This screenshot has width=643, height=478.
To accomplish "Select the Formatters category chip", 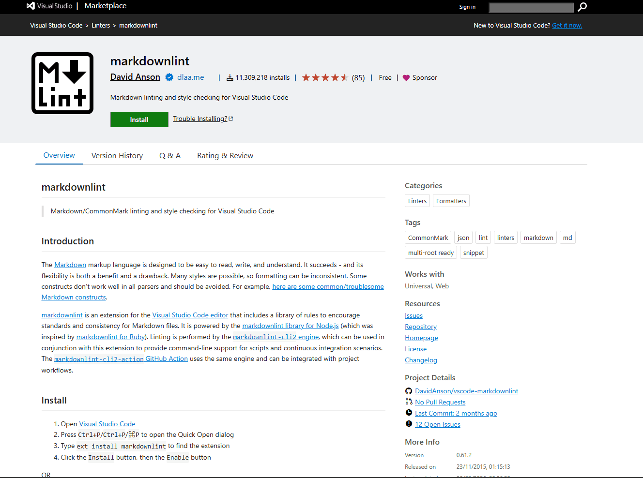I will [451, 201].
